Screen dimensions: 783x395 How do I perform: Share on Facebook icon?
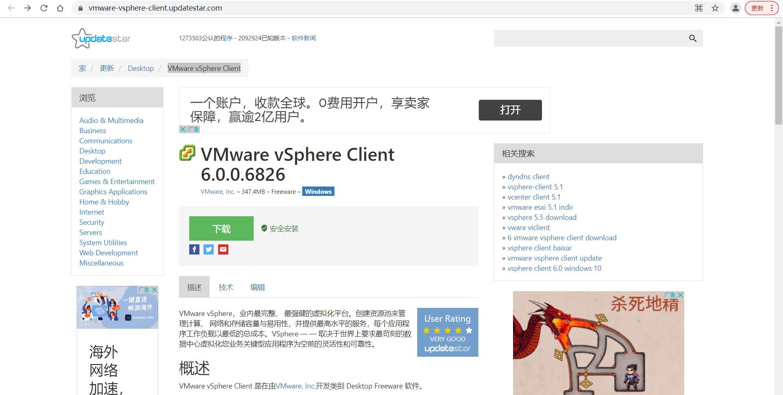(x=194, y=249)
